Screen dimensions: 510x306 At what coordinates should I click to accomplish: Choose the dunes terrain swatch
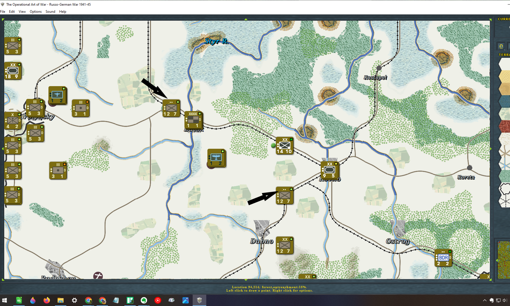(x=505, y=89)
